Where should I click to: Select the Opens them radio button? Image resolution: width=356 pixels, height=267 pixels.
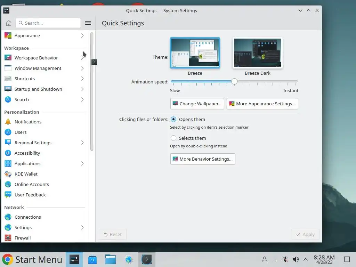click(173, 120)
